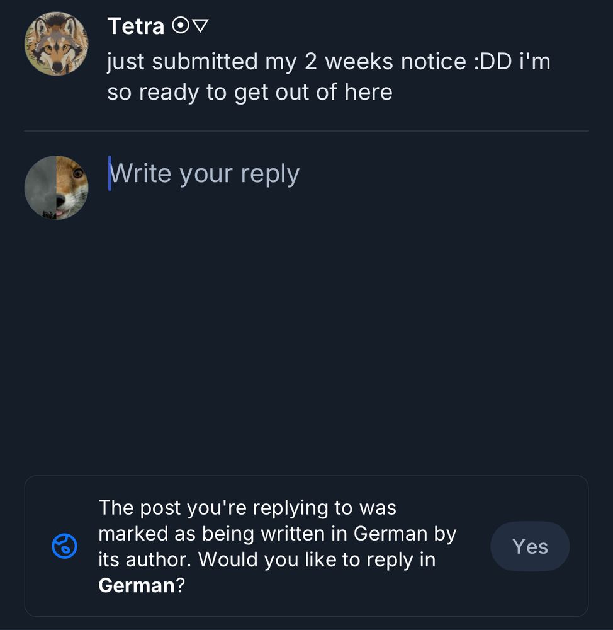Select the bold German word in the prompt

tap(137, 585)
